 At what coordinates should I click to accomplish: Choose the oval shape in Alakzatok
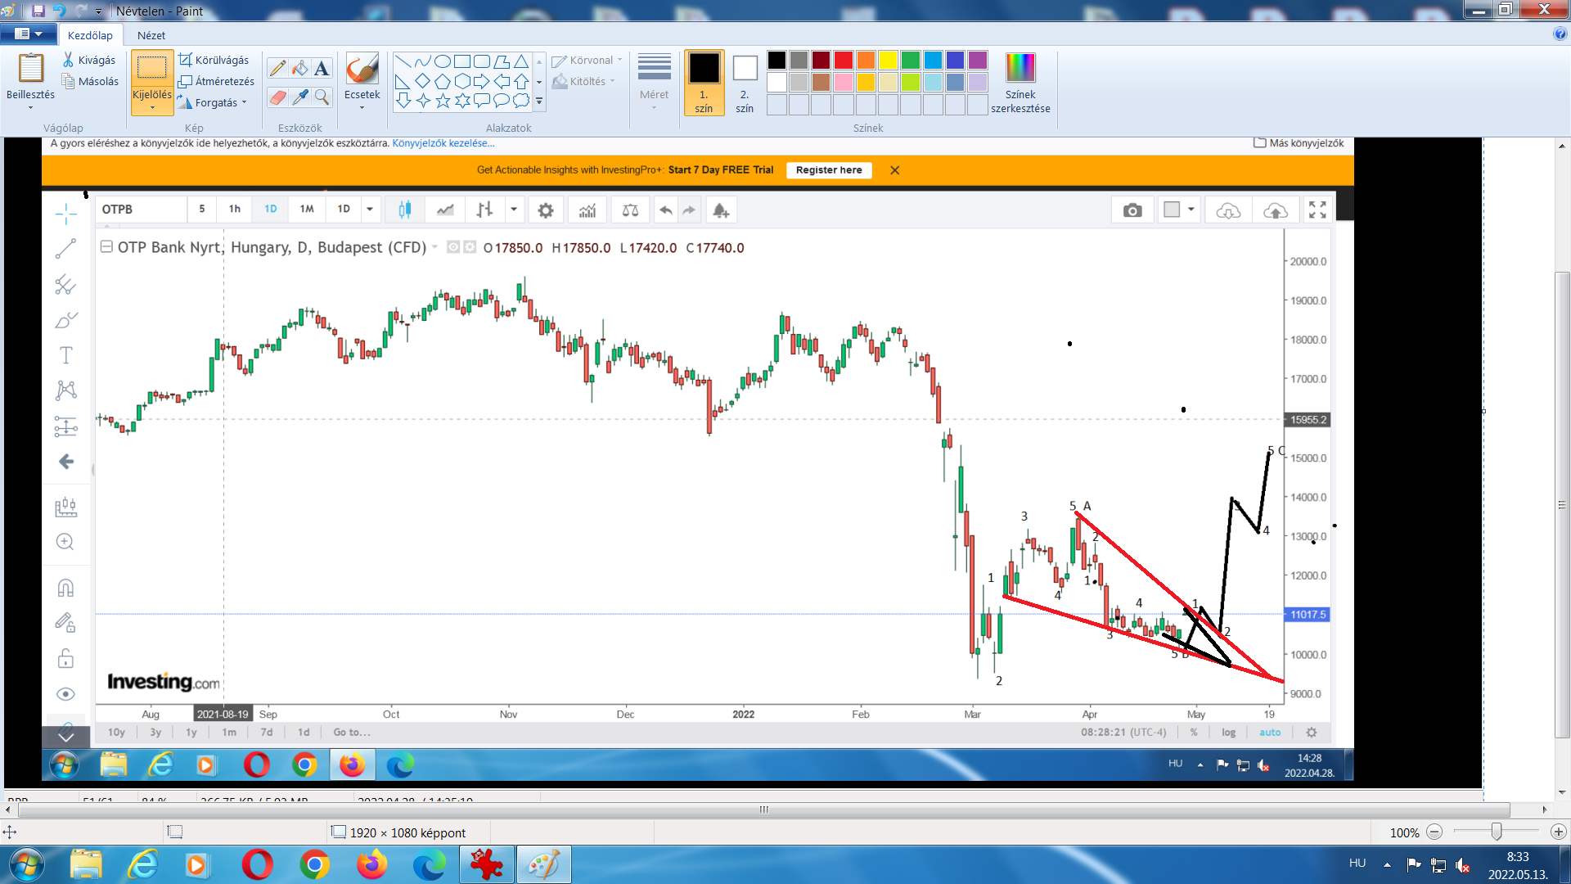pos(442,61)
